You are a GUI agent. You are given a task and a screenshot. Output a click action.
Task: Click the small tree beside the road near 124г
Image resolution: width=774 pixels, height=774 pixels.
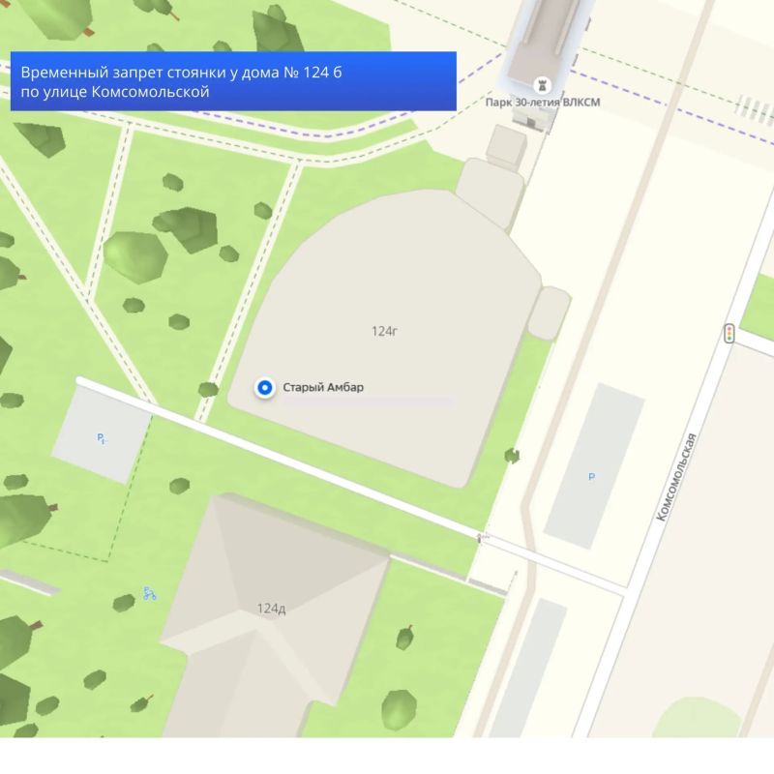(x=512, y=455)
